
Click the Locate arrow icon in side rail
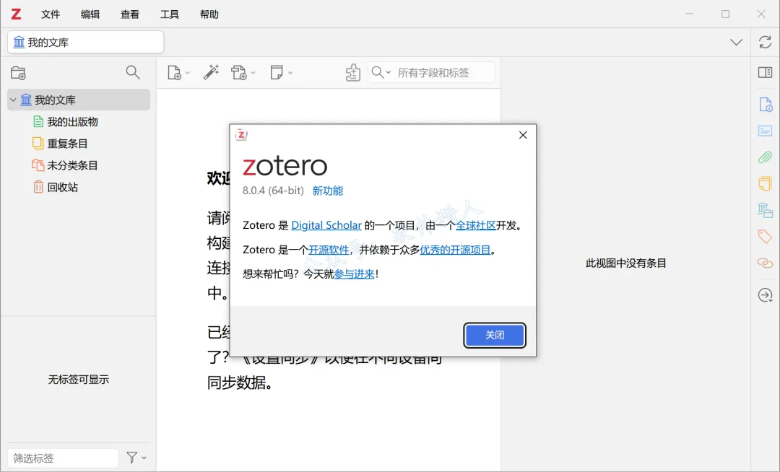click(x=765, y=295)
